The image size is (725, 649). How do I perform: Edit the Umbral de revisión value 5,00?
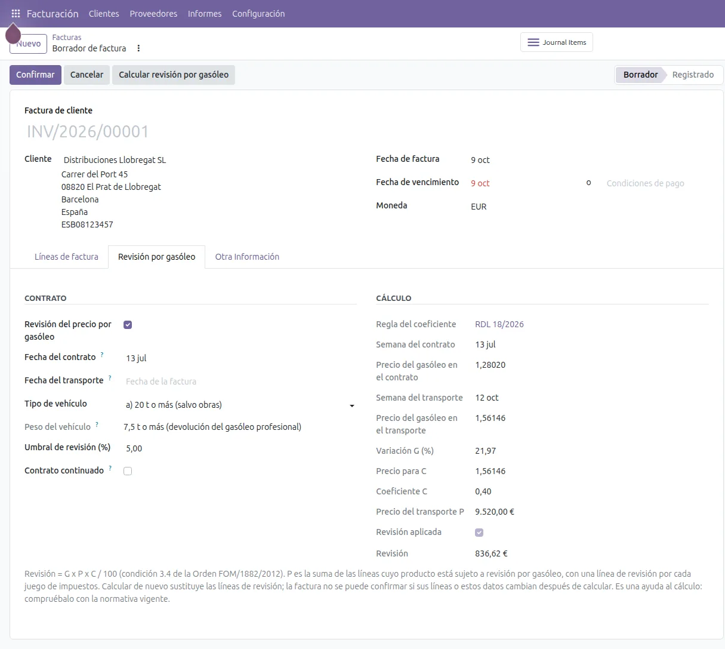tap(134, 448)
